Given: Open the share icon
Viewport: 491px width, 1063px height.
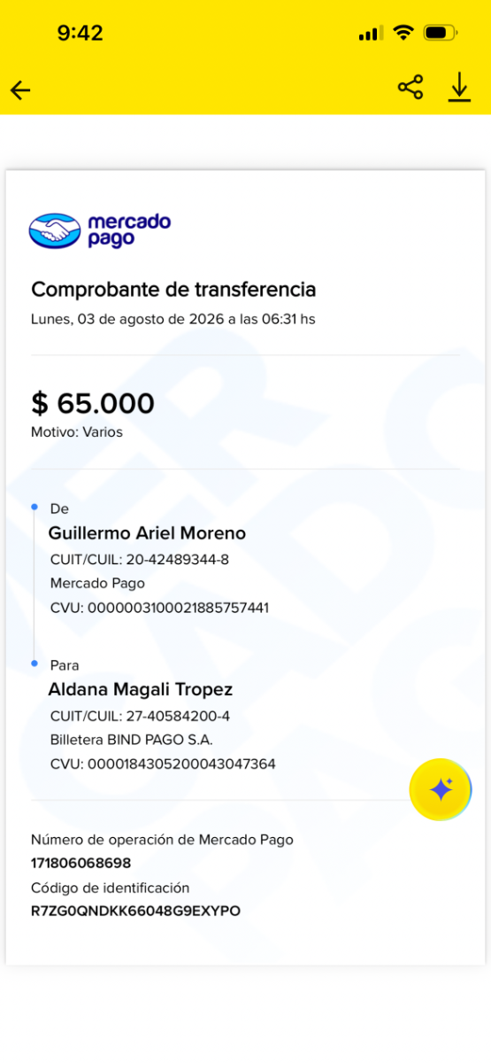Looking at the screenshot, I should coord(410,87).
